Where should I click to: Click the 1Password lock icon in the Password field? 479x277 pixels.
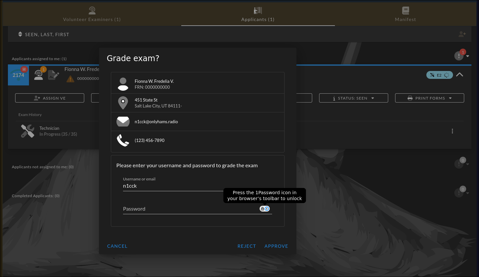(265, 209)
